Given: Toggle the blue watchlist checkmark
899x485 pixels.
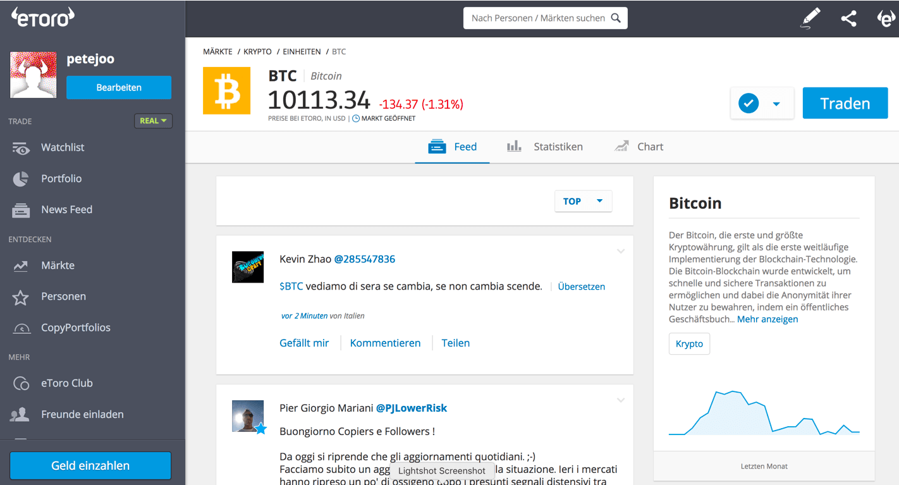Looking at the screenshot, I should [x=749, y=103].
